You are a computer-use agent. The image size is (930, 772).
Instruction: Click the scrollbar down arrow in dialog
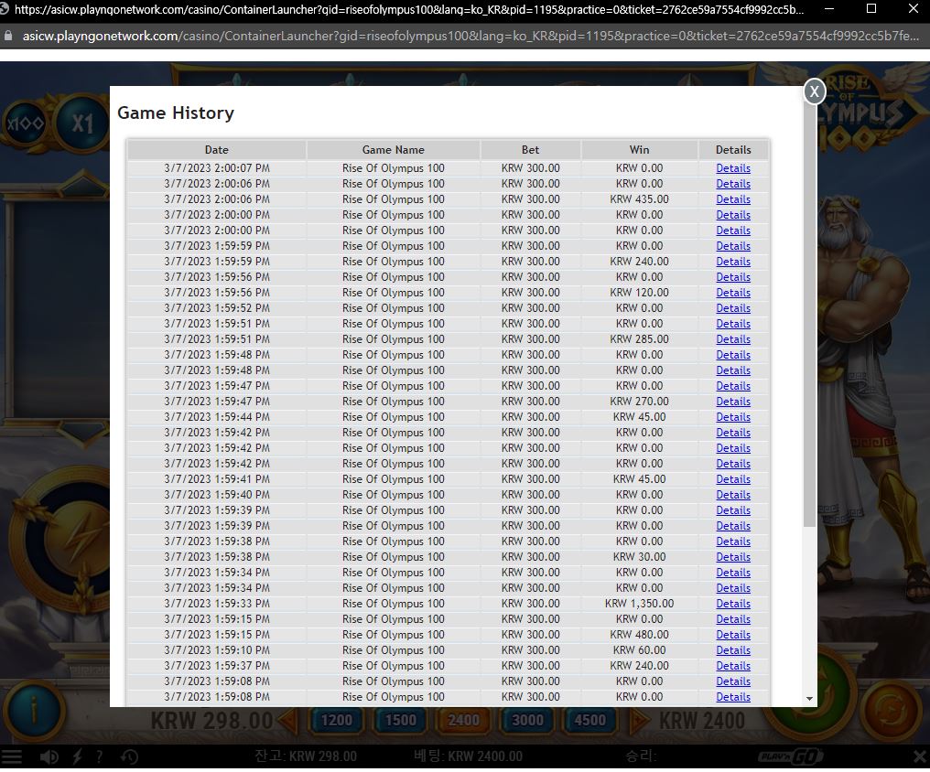click(x=809, y=699)
